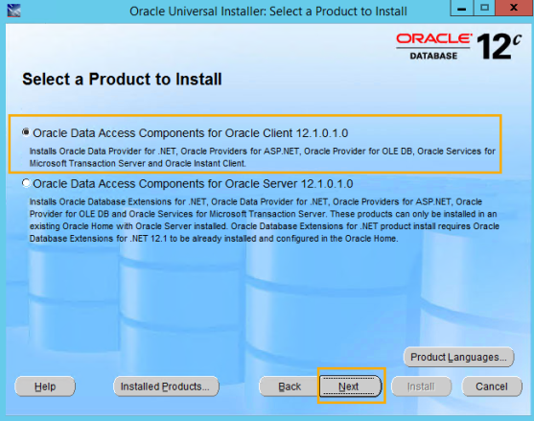The height and width of the screenshot is (421, 534).
Task: Open Product Languages dialog
Action: [x=458, y=357]
